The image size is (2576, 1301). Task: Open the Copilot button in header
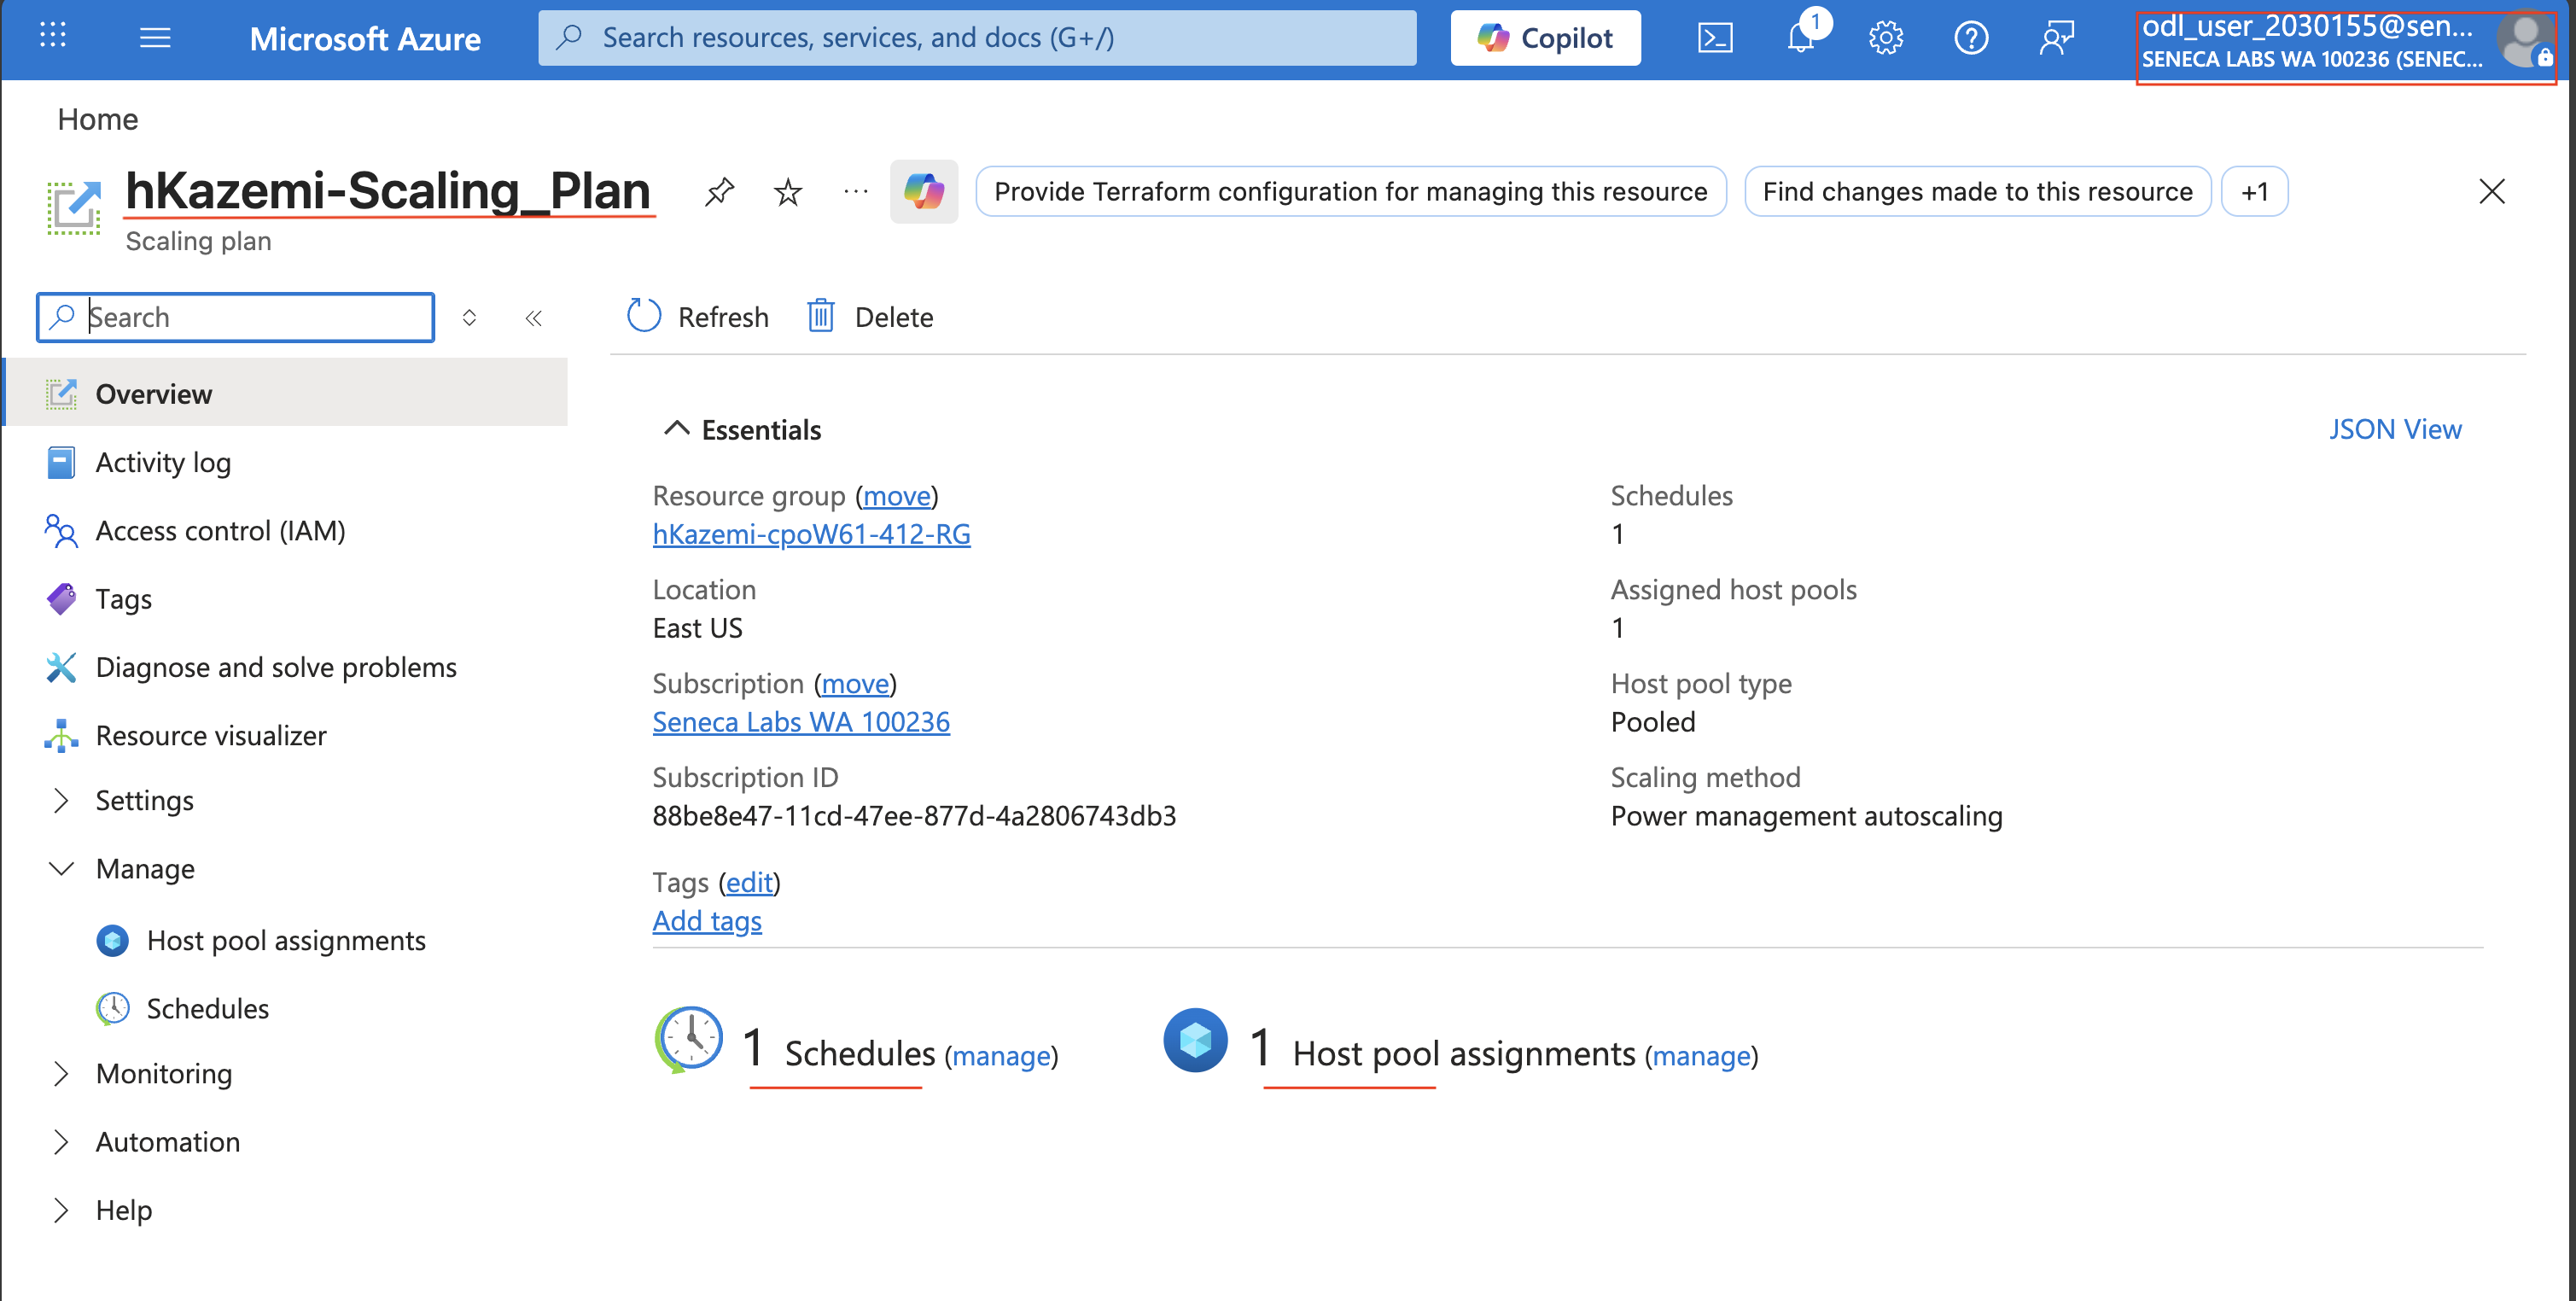1546,38
